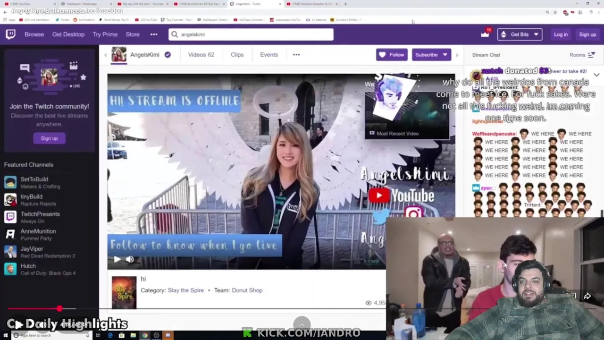Click the Waffleandpancake chat username
The height and width of the screenshot is (340, 604).
(494, 134)
